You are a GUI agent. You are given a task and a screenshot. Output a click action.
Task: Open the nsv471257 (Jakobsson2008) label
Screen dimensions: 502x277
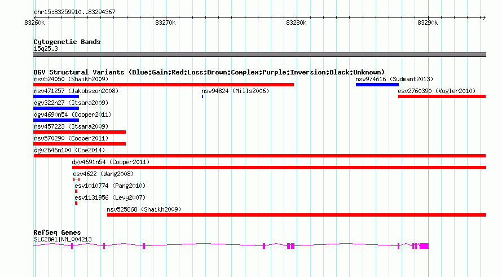click(76, 91)
